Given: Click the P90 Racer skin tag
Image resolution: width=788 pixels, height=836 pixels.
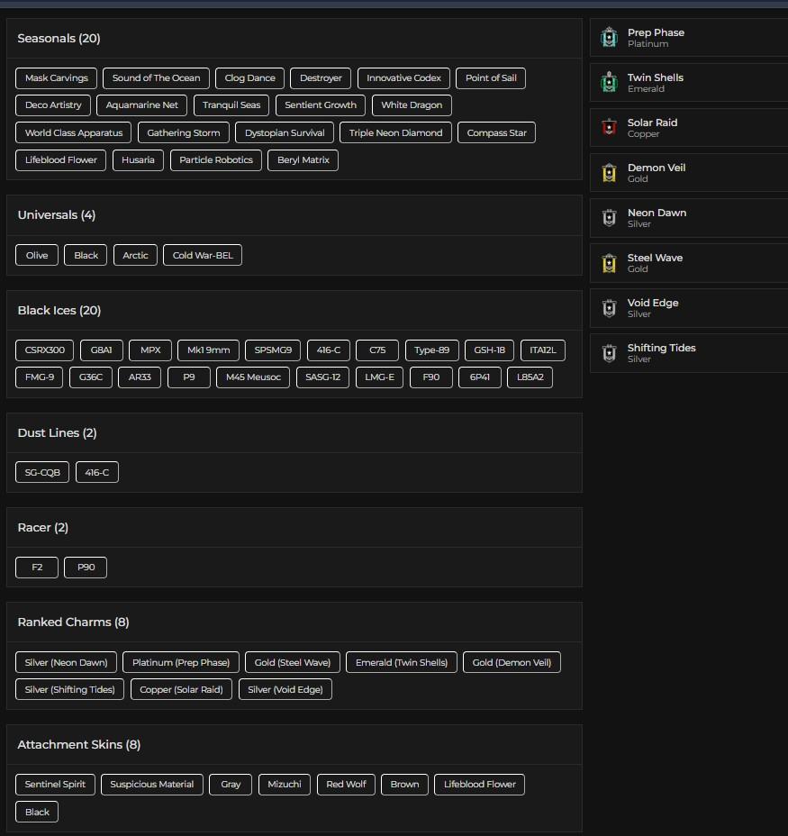Looking at the screenshot, I should point(86,568).
